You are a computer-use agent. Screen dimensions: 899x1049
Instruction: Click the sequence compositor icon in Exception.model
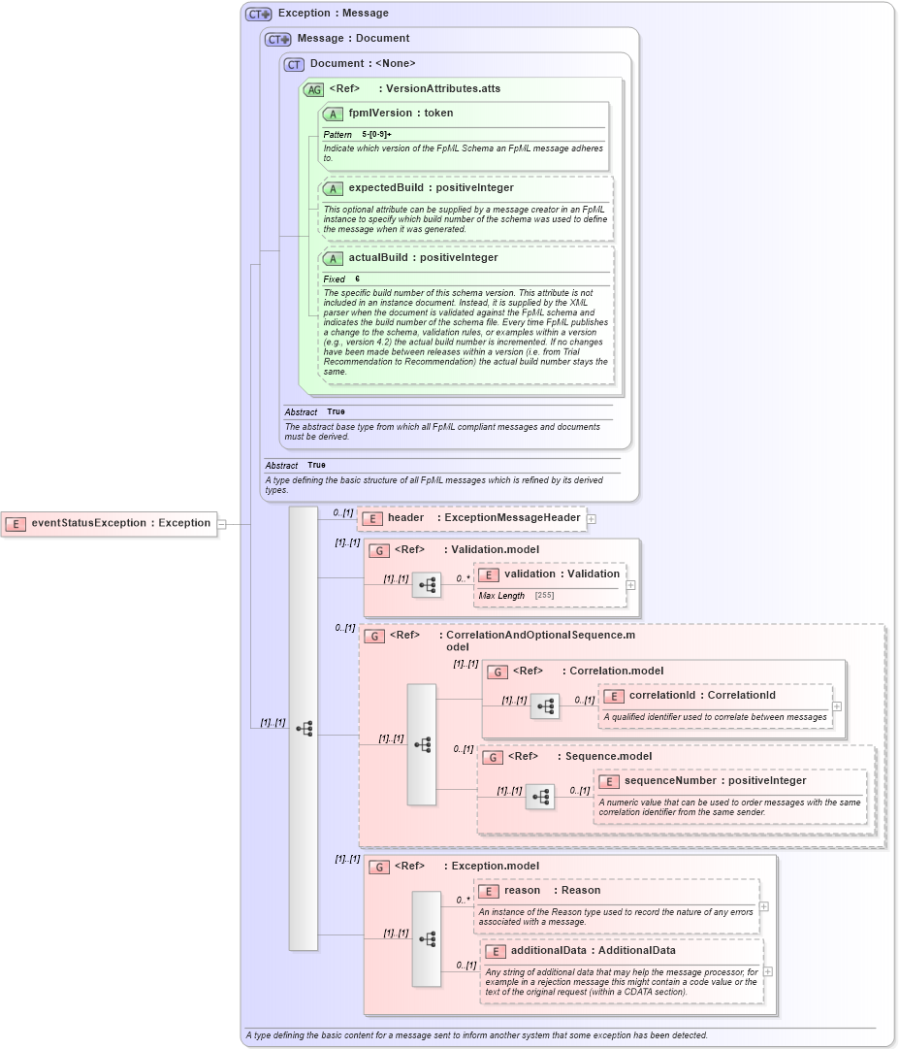[427, 938]
